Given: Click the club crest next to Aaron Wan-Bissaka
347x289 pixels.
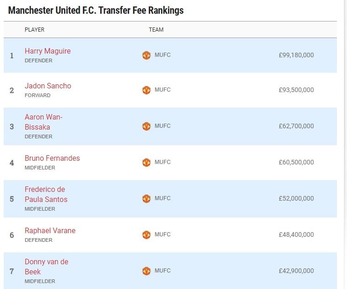Looking at the screenshot, I should click(146, 126).
